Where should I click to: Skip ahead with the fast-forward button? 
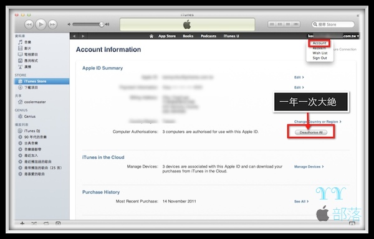(52, 24)
